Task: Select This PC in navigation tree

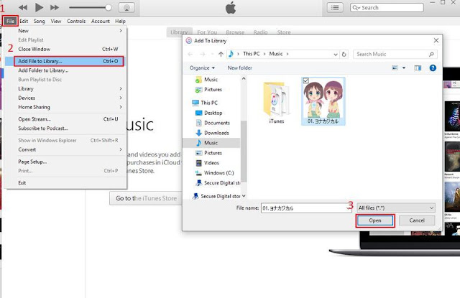Action: tap(205, 103)
